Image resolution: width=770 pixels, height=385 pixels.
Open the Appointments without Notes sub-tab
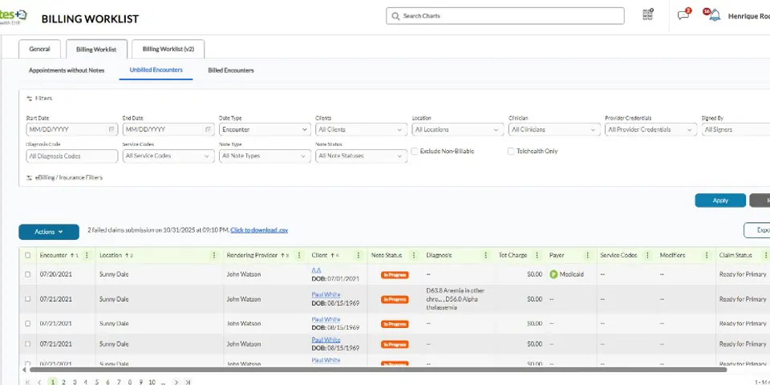67,71
